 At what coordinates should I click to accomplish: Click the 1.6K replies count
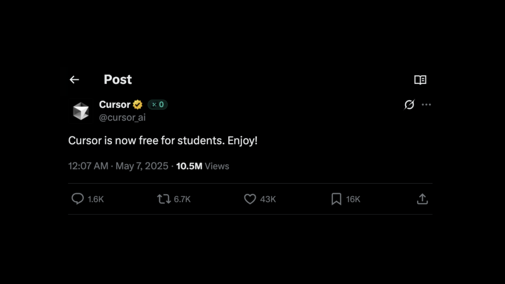tap(96, 199)
